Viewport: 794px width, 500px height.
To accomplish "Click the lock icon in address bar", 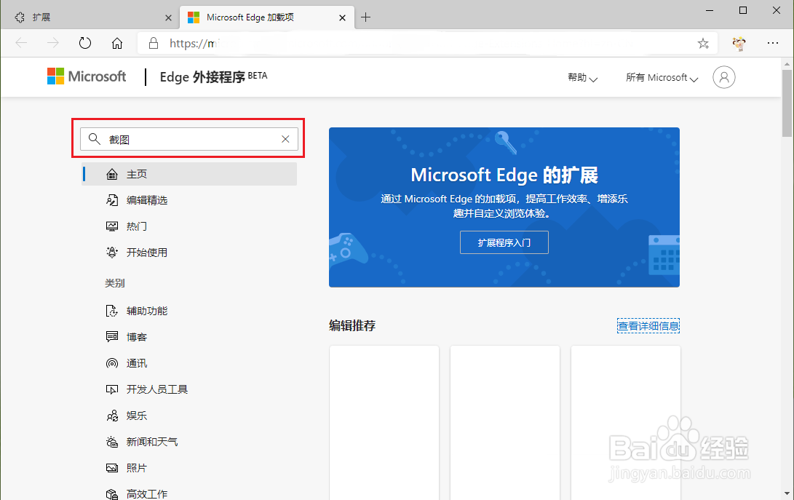I will (154, 43).
